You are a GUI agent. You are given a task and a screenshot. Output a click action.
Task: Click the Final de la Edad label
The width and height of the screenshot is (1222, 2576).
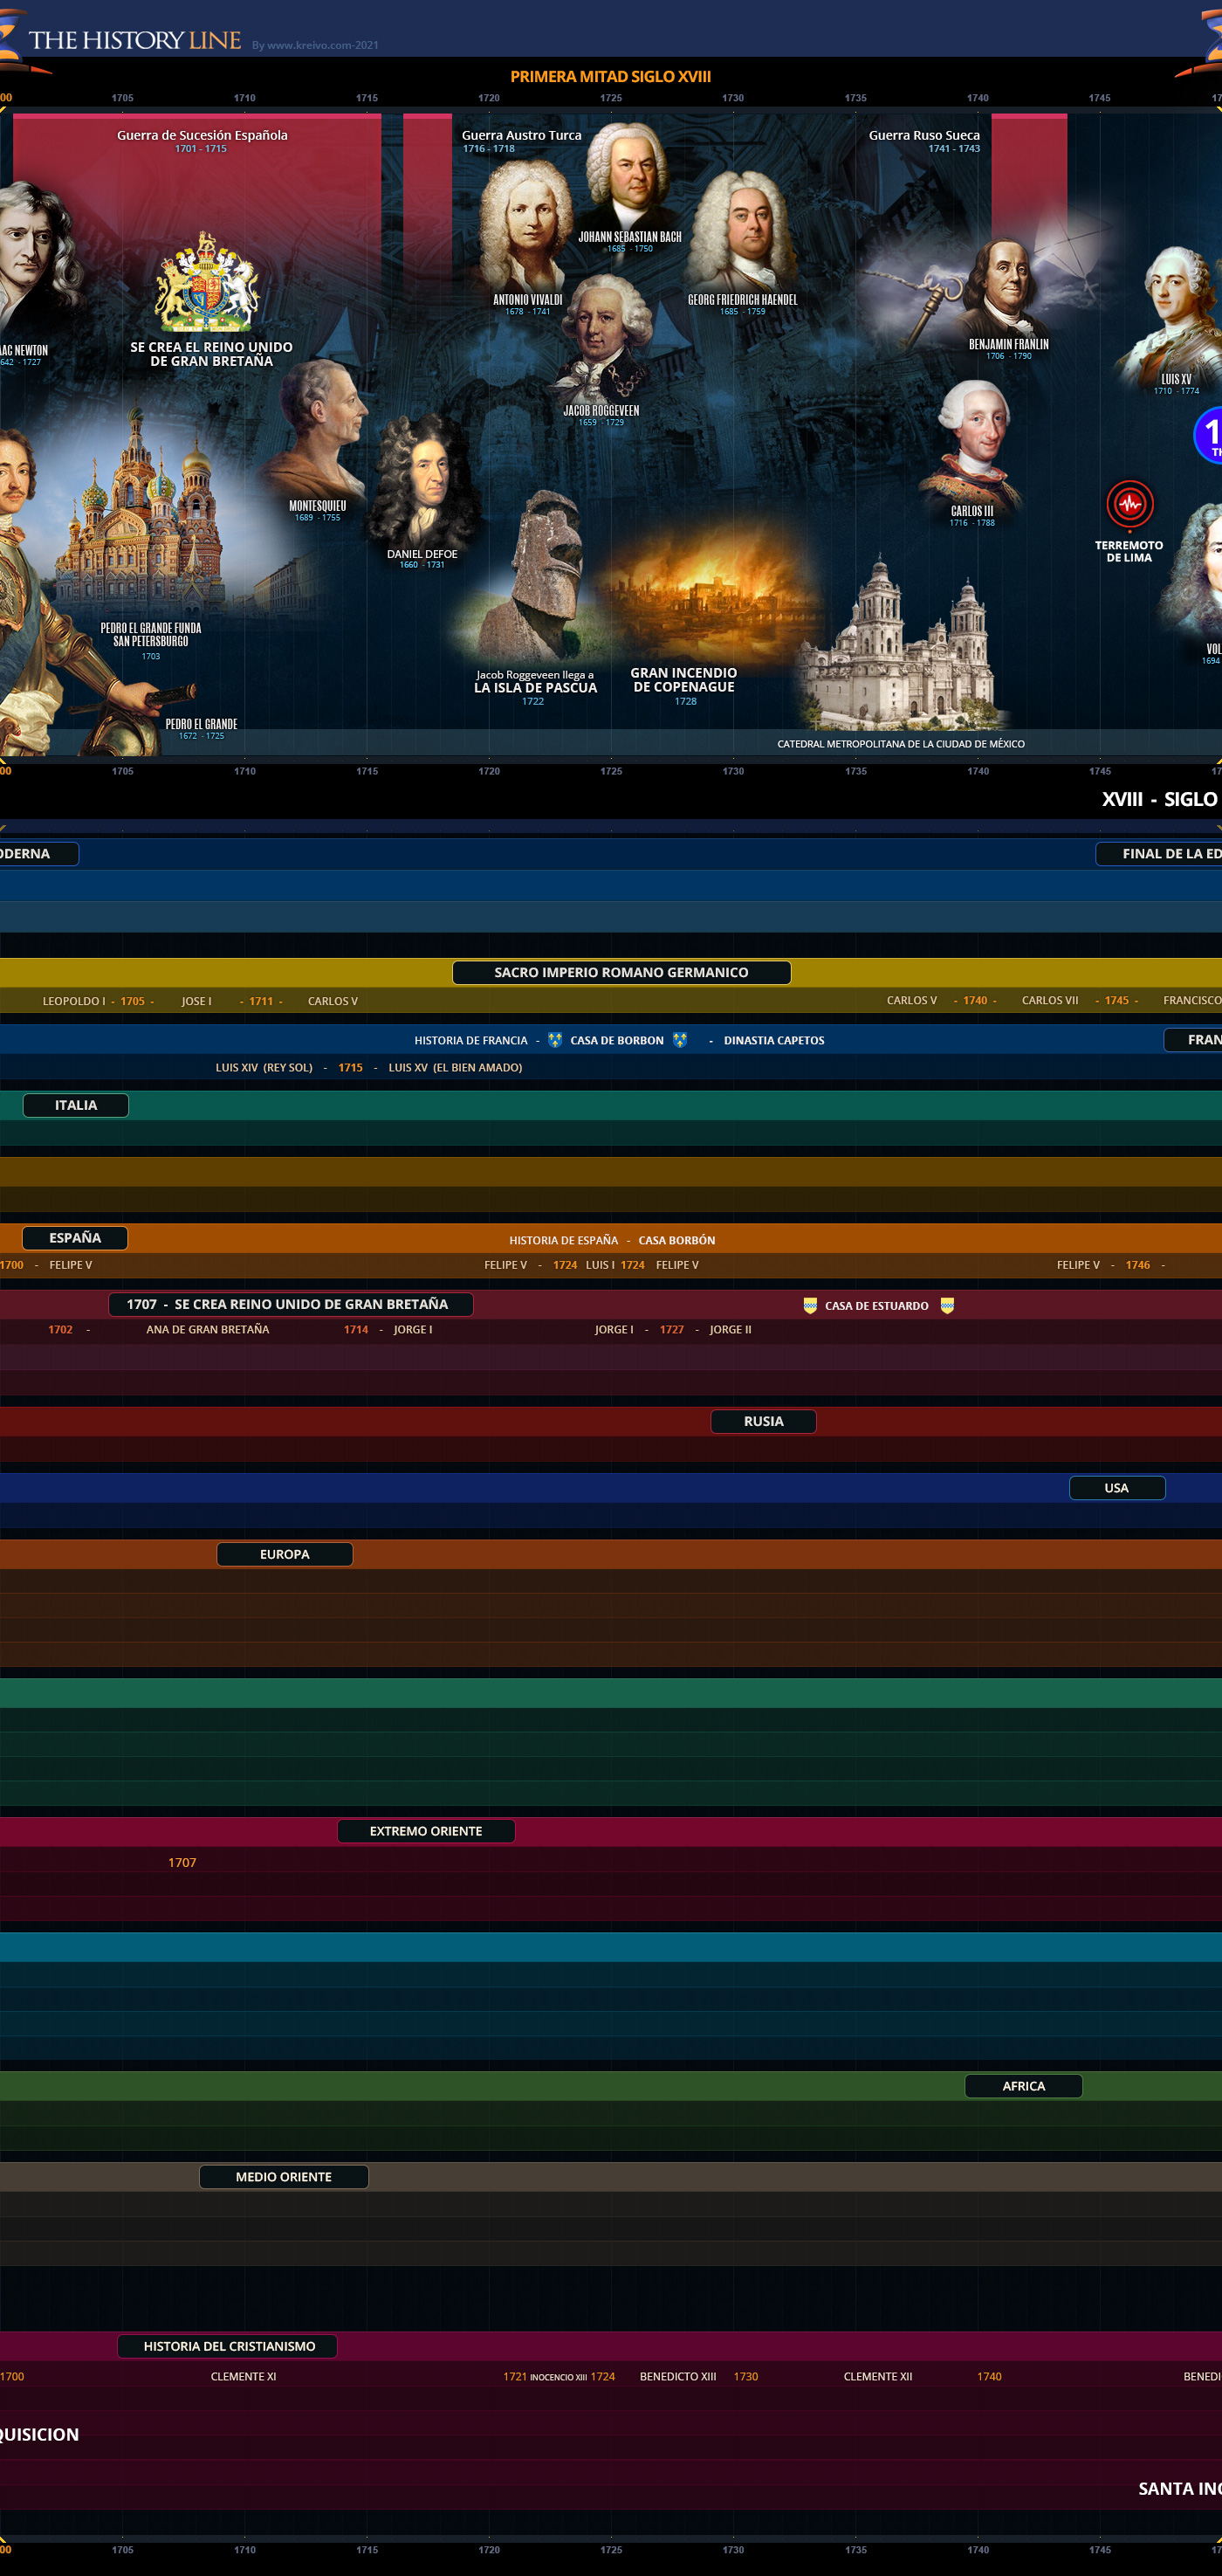(x=1159, y=853)
